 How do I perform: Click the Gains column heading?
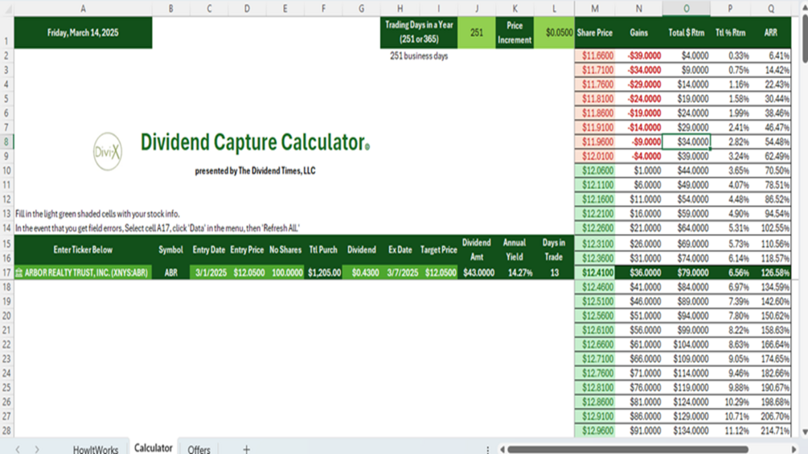click(x=638, y=32)
